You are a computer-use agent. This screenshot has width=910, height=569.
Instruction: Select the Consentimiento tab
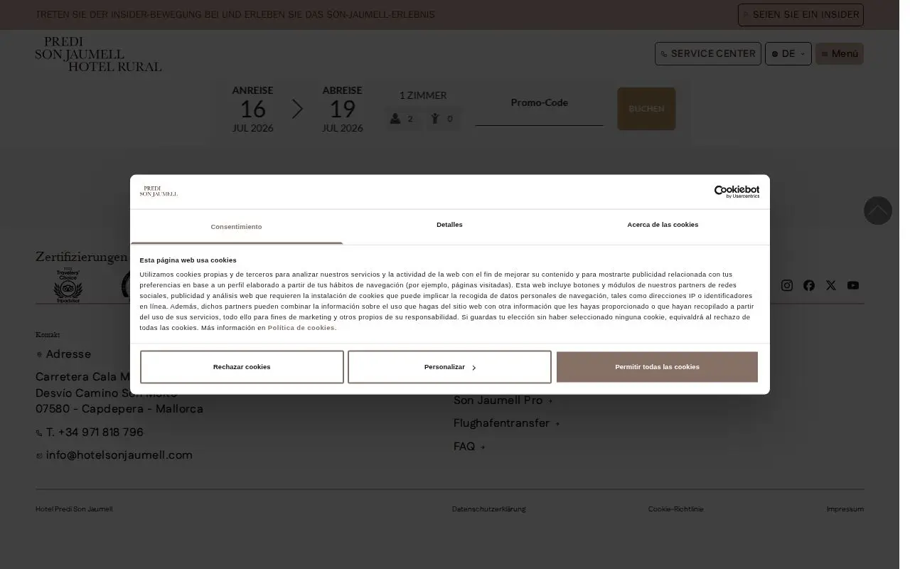[x=236, y=227]
